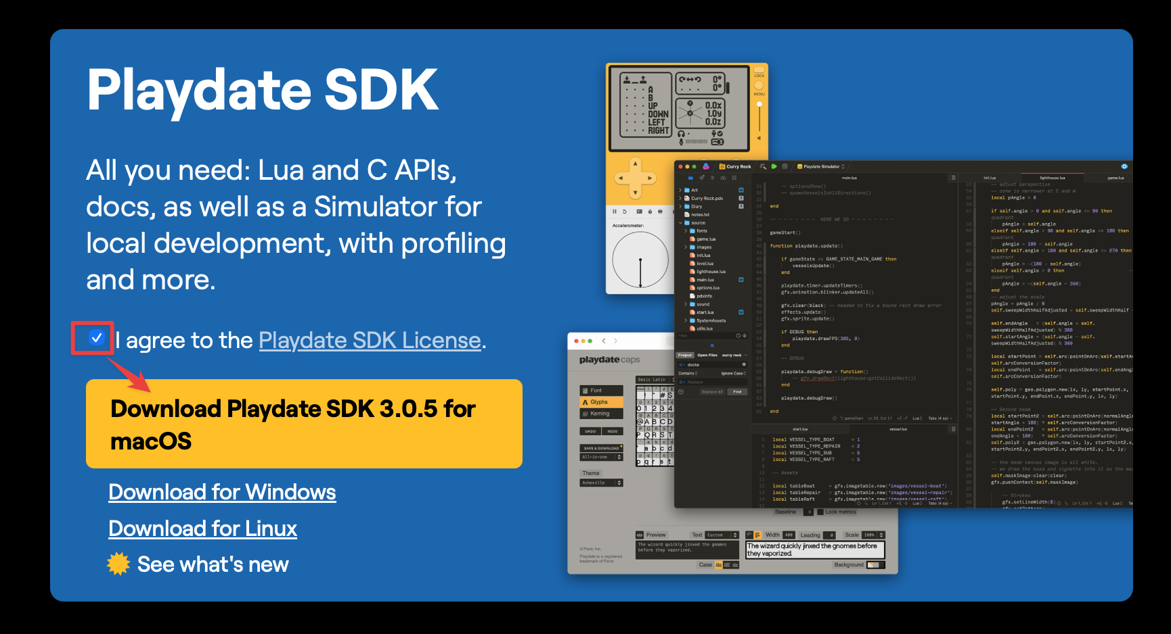Image resolution: width=1171 pixels, height=634 pixels.
Task: Select the files folder icon in the editor sidebar
Action: [691, 178]
